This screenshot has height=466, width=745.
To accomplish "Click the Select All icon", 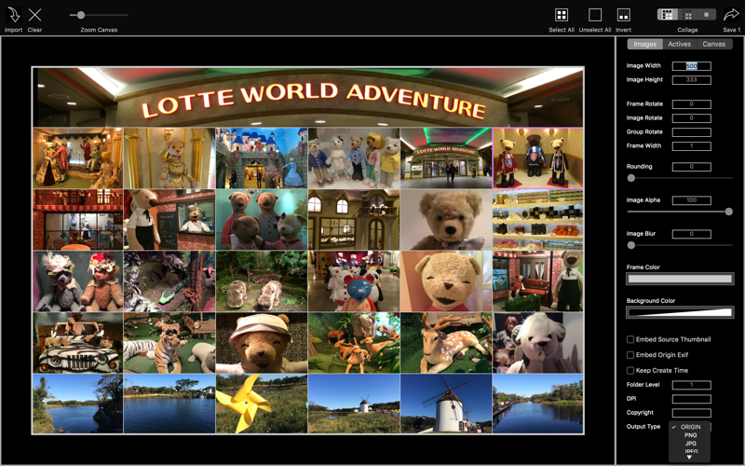I will click(x=562, y=15).
